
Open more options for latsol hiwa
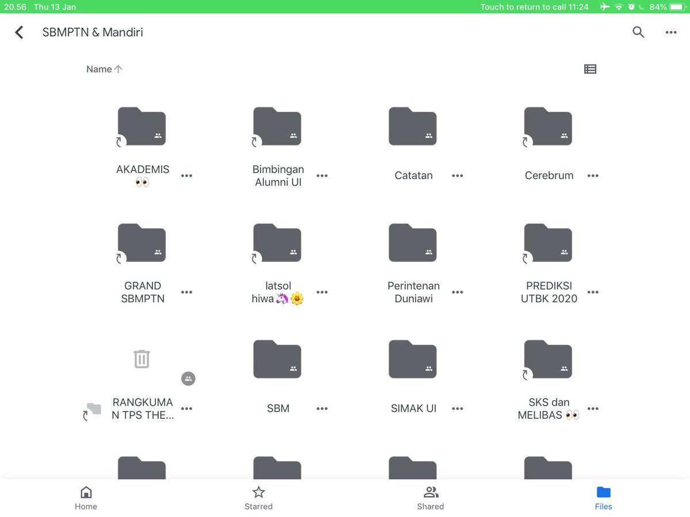[322, 292]
